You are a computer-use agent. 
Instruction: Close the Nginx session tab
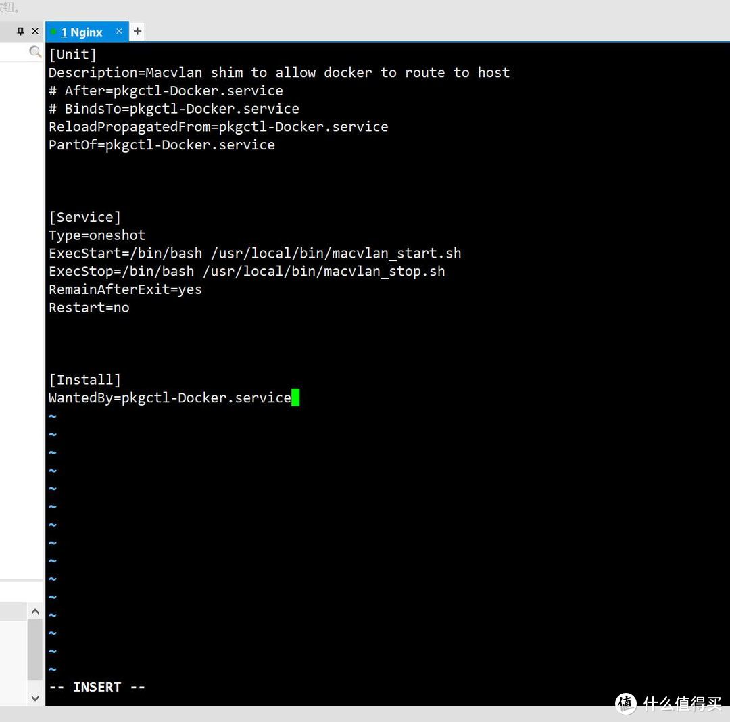(x=119, y=31)
